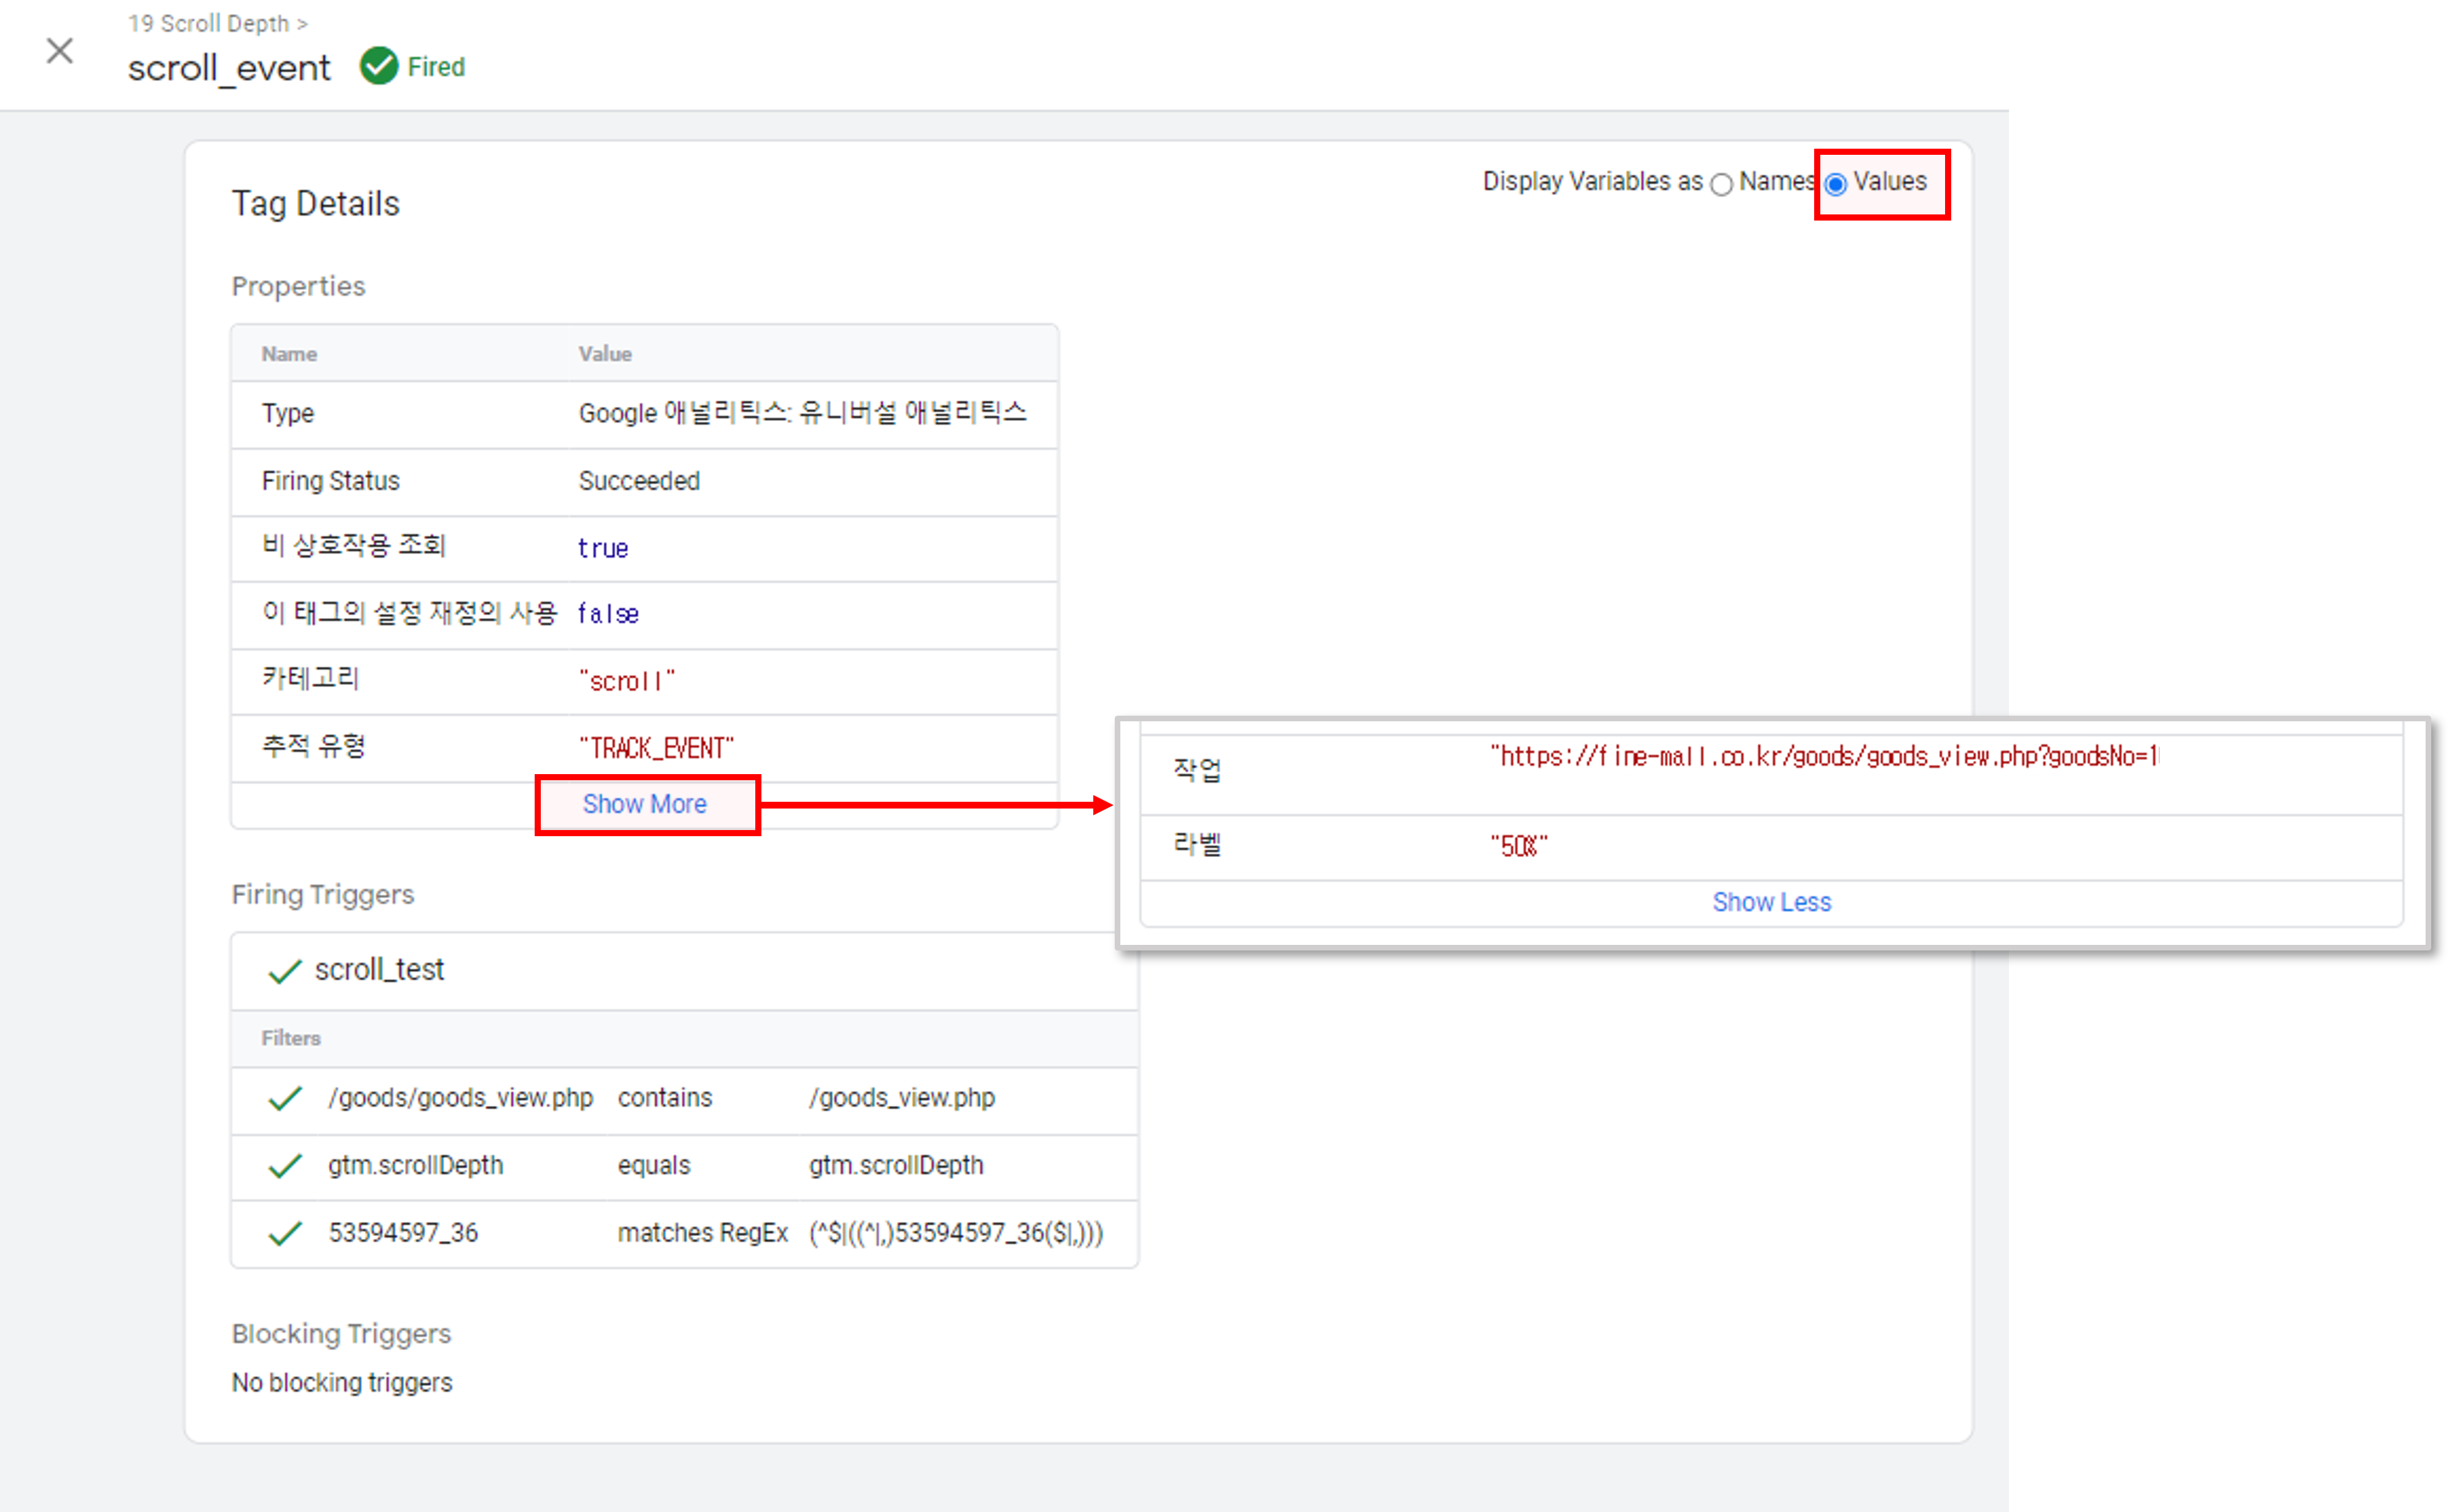This screenshot has width=2449, height=1512.
Task: Select the Names radio button
Action: 1721,184
